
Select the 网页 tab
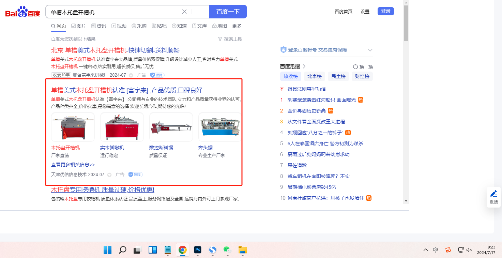pos(59,26)
